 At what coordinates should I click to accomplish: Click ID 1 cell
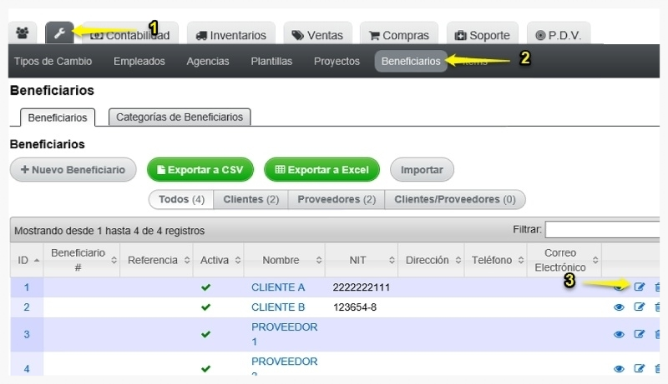(27, 287)
